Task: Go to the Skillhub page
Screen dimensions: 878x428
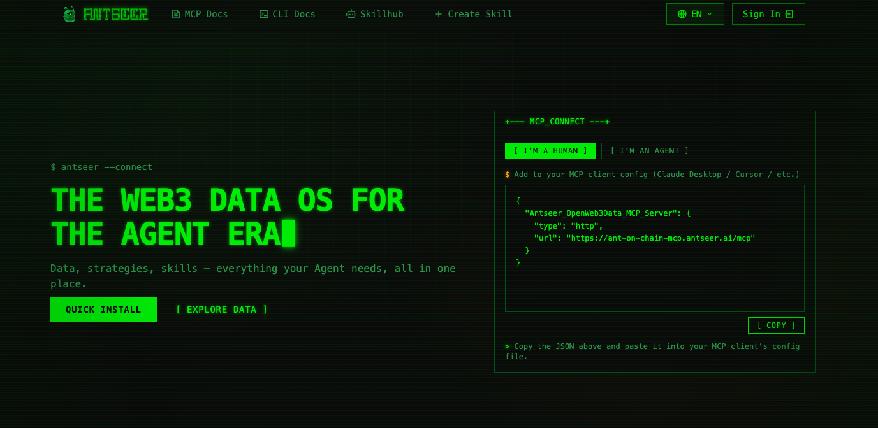Action: click(381, 14)
